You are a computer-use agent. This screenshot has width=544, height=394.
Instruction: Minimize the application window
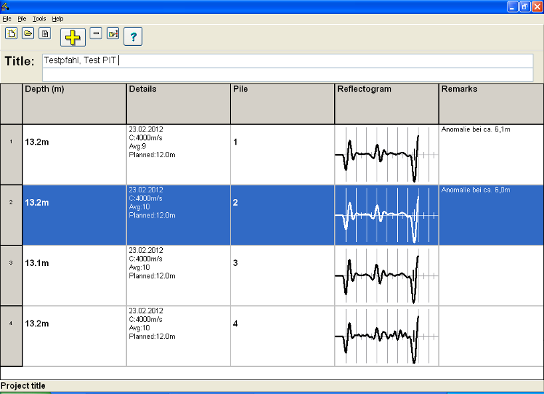tap(513, 7)
